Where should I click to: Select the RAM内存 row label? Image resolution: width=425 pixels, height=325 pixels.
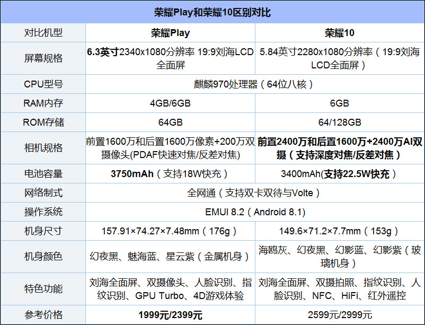(43, 103)
